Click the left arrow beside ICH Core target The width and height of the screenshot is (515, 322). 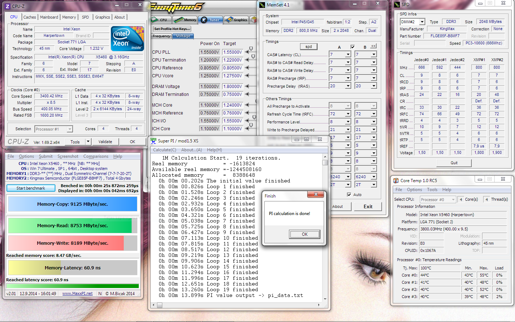coord(246,129)
